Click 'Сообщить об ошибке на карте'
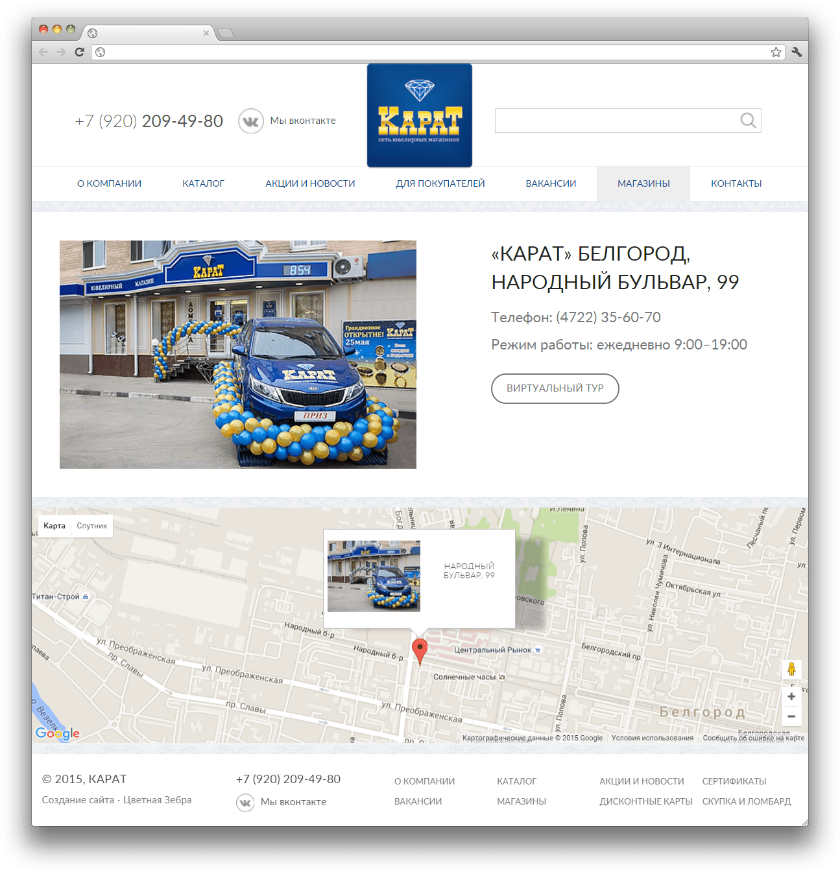 753,738
